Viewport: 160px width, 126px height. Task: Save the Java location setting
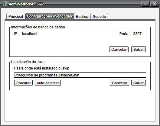[139, 83]
